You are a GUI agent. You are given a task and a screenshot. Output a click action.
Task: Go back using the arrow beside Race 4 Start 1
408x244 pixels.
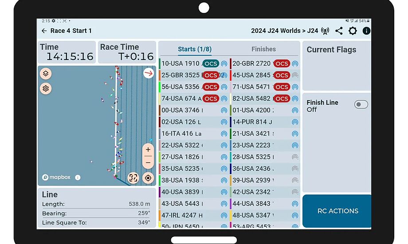[x=44, y=31]
